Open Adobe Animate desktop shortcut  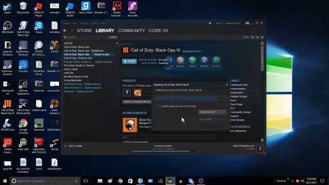[x=117, y=9]
